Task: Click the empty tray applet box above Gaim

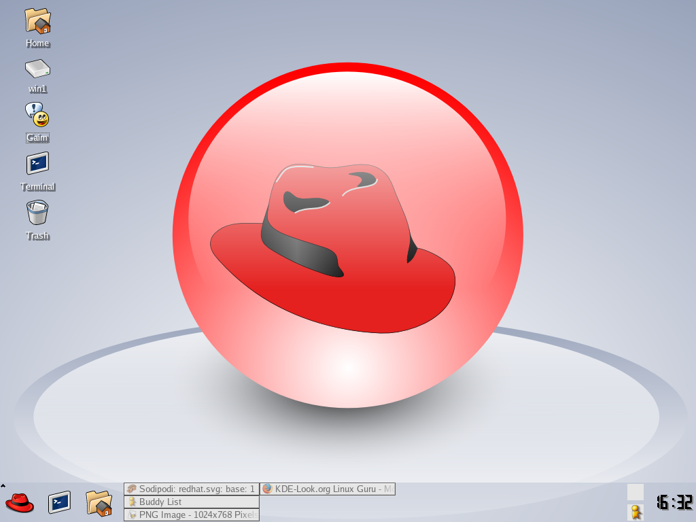Action: tap(636, 492)
